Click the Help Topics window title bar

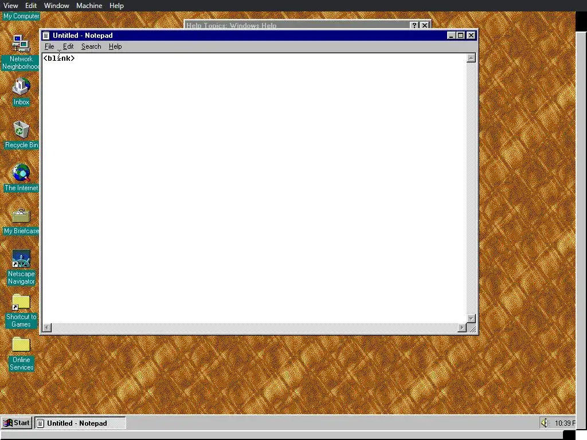[296, 25]
